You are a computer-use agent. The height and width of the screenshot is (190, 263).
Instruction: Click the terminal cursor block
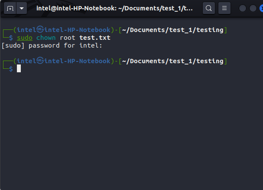(x=19, y=69)
